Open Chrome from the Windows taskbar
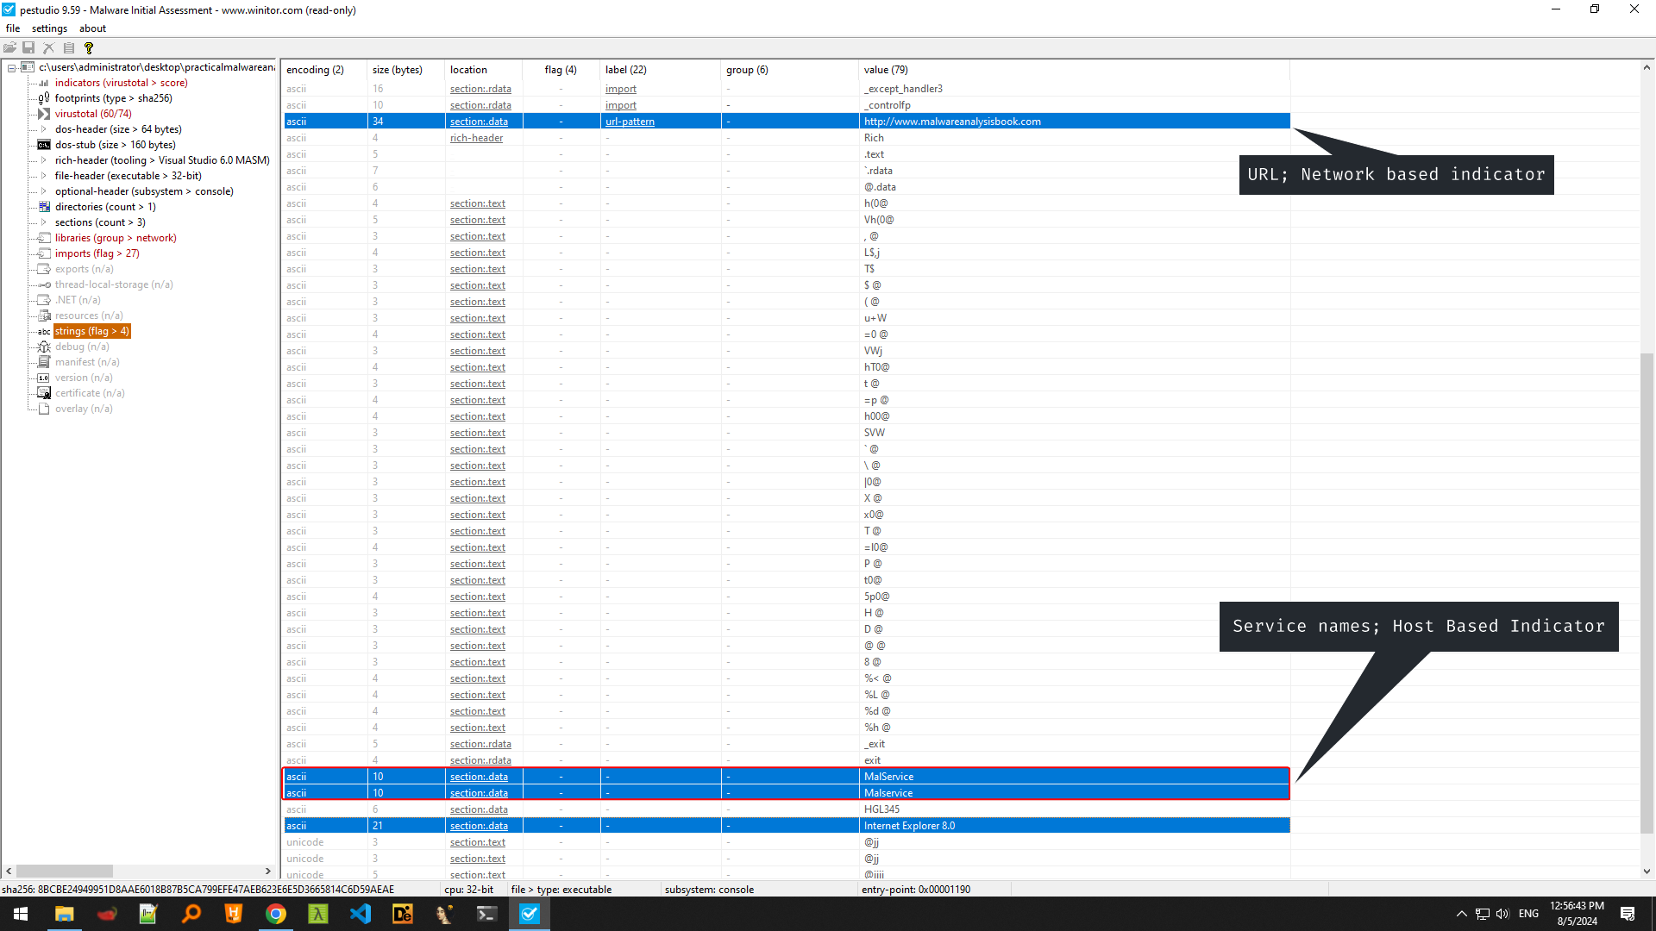 (275, 914)
